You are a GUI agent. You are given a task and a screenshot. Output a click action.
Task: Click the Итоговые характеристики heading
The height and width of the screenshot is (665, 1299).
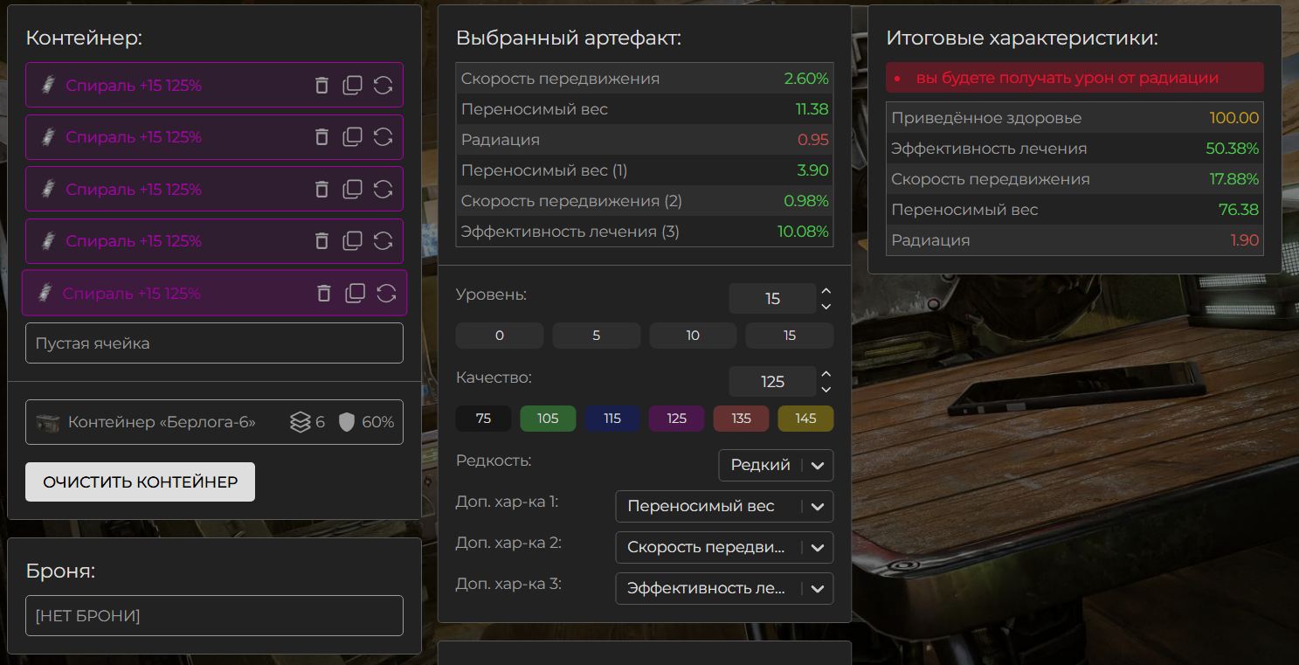[x=1022, y=38]
